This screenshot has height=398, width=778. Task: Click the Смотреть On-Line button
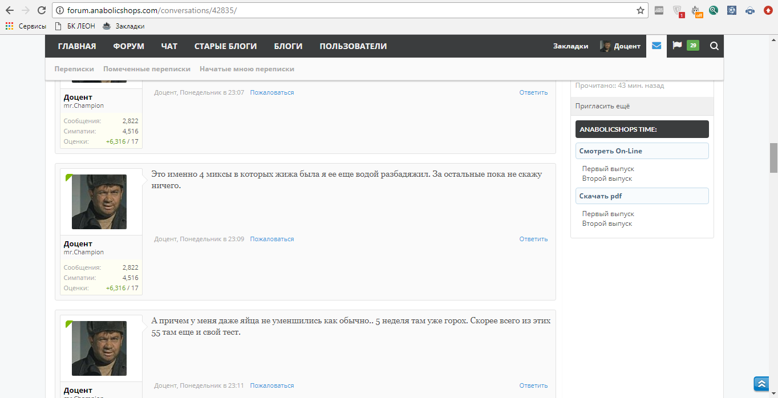(642, 151)
